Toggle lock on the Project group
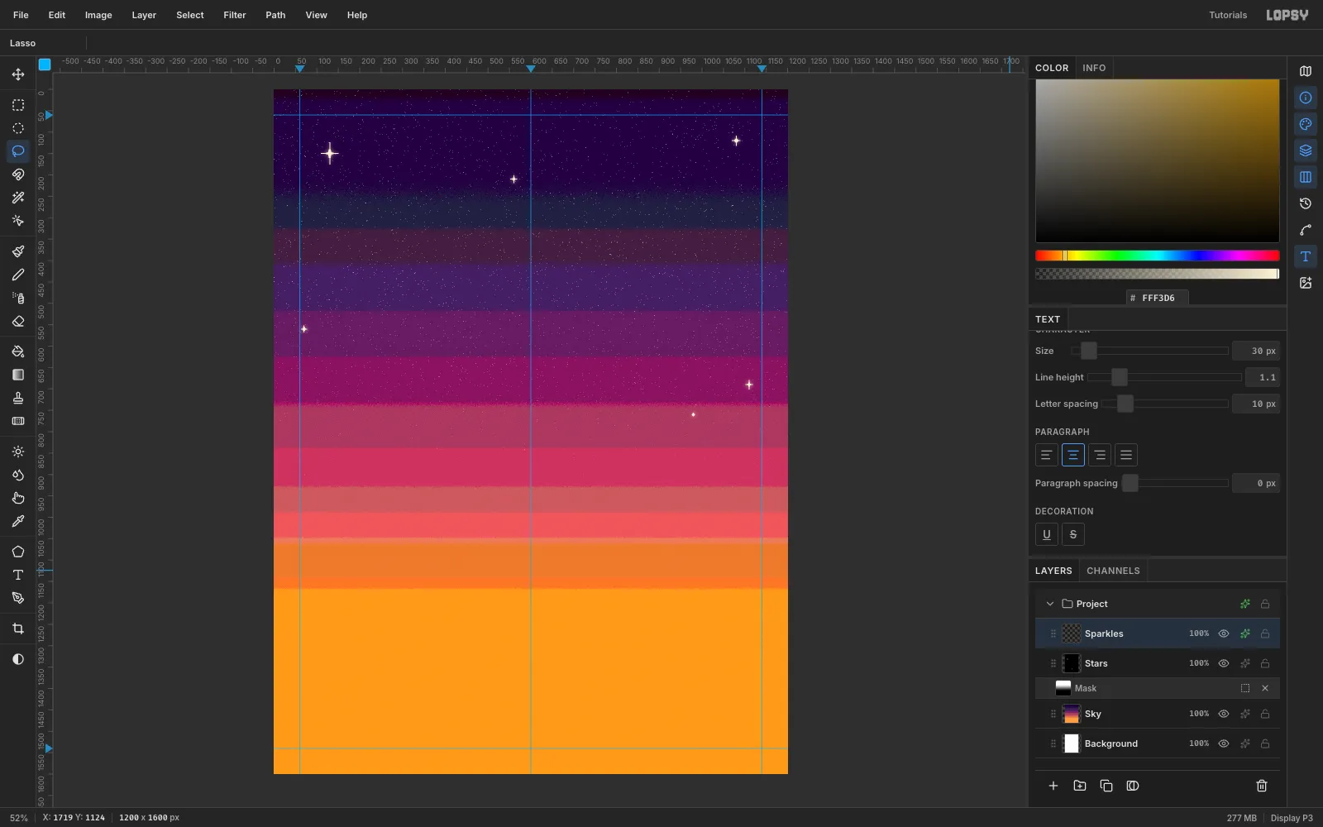Viewport: 1323px width, 827px height. coord(1265,604)
